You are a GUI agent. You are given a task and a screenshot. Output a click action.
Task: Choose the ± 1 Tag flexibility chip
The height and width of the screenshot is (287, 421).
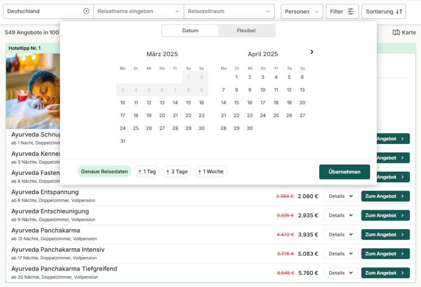pyautogui.click(x=147, y=172)
